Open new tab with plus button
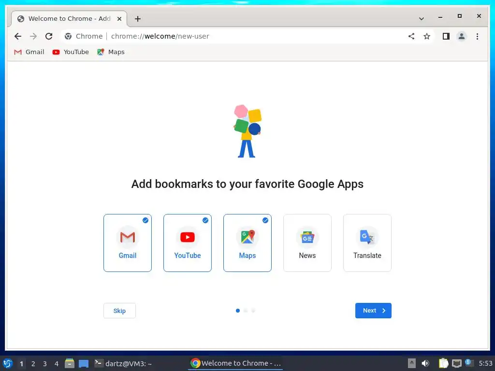 coord(138,19)
